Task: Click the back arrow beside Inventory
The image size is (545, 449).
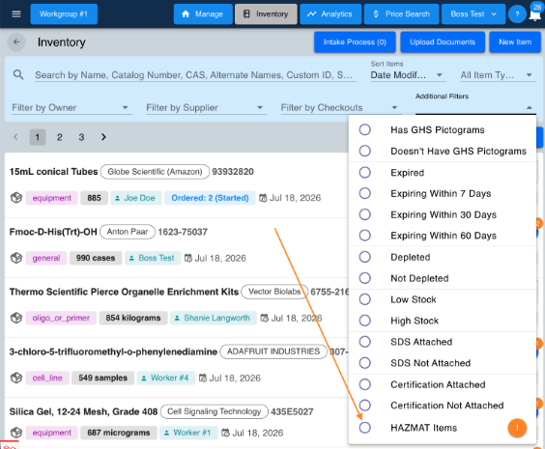Action: 16,42
